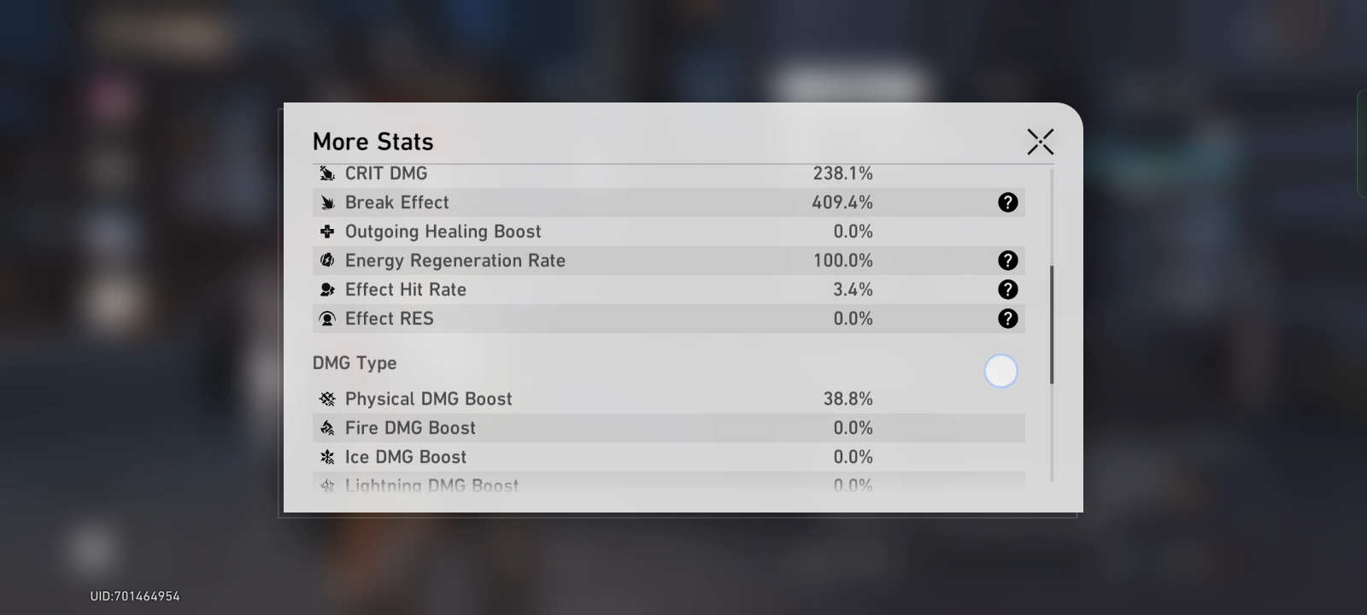This screenshot has height=615, width=1367.
Task: Click the More Stats title text
Action: [x=373, y=142]
